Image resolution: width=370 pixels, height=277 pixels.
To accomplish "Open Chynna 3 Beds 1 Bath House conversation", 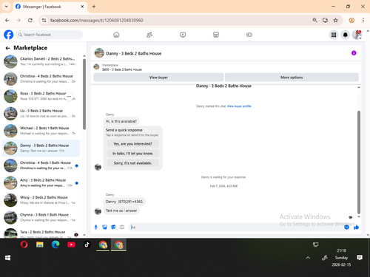I will click(41, 217).
